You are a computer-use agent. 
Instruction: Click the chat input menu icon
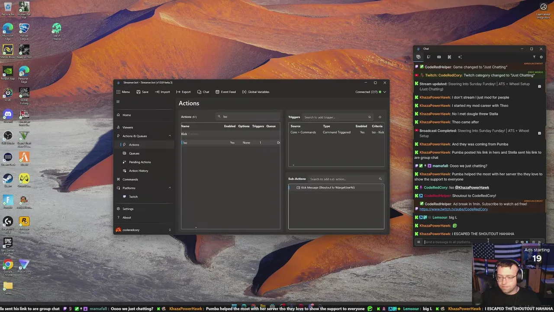(418, 242)
